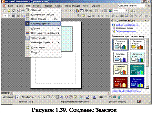Insert Picture icon on drawing toolbar
The width and height of the screenshot is (152, 117).
pos(76,97)
